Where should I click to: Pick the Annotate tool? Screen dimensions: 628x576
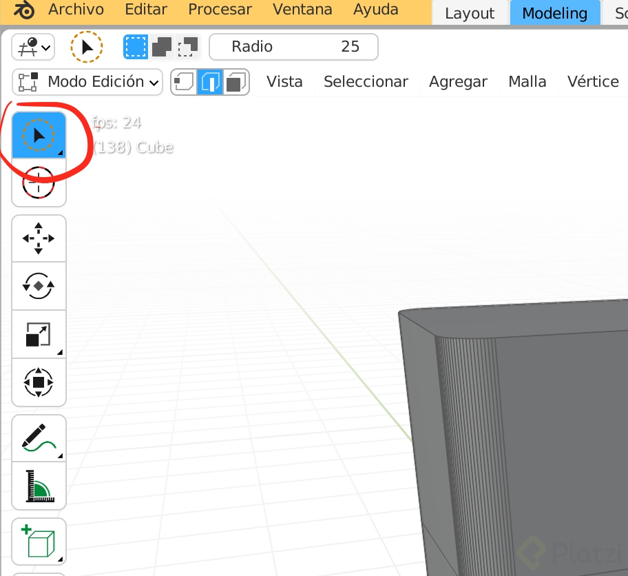tap(38, 438)
